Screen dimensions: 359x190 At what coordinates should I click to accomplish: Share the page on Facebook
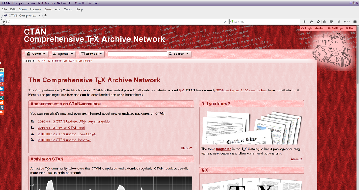coord(1,80)
